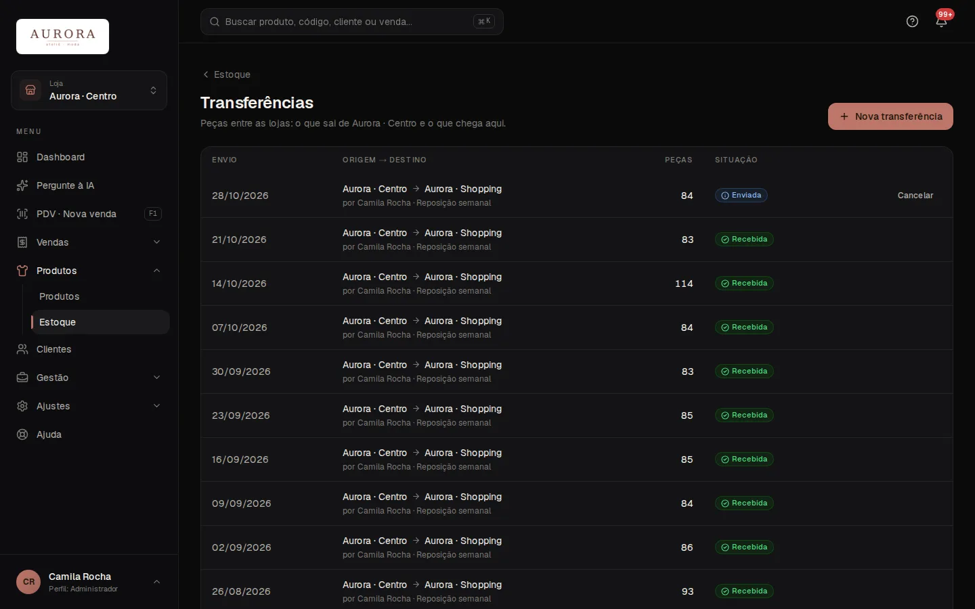975x609 pixels.
Task: Click the Produtos shirt icon
Action: [x=22, y=271]
